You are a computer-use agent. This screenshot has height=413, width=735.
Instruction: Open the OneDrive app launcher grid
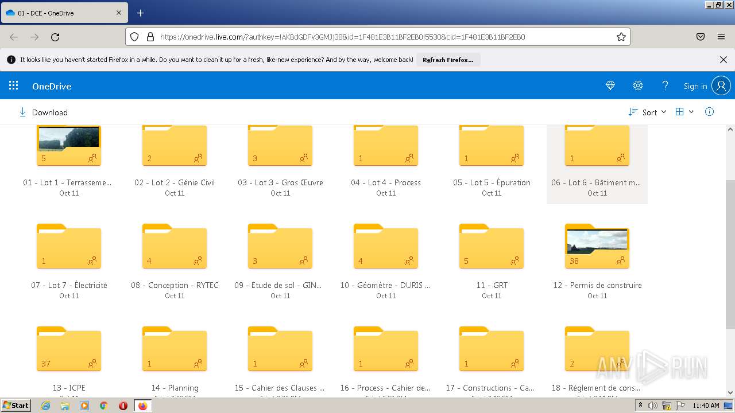[14, 86]
